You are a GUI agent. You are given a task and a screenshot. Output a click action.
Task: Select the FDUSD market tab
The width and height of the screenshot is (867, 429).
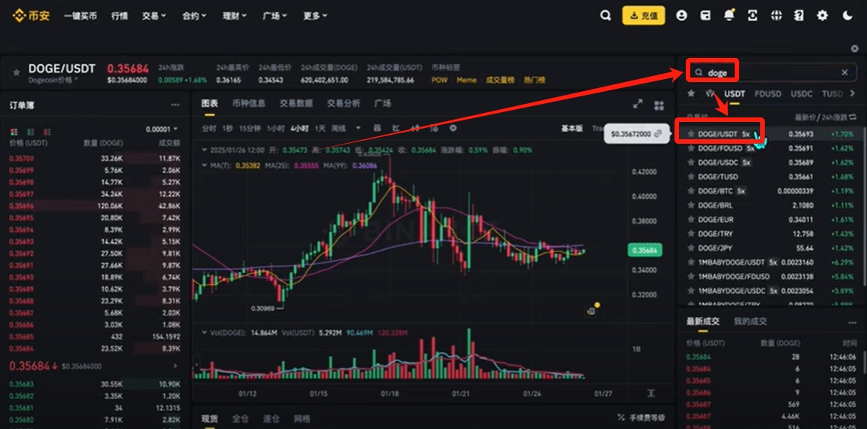tap(768, 93)
